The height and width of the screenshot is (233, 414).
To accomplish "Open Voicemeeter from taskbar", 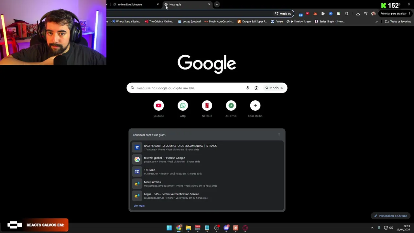I will (198, 228).
